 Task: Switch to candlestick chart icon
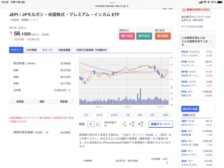(x=90, y=124)
